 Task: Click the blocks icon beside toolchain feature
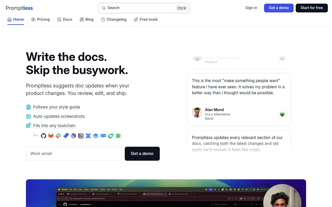pos(29,126)
